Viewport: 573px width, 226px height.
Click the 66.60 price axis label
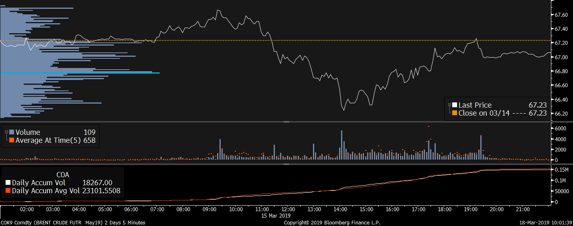[561, 85]
